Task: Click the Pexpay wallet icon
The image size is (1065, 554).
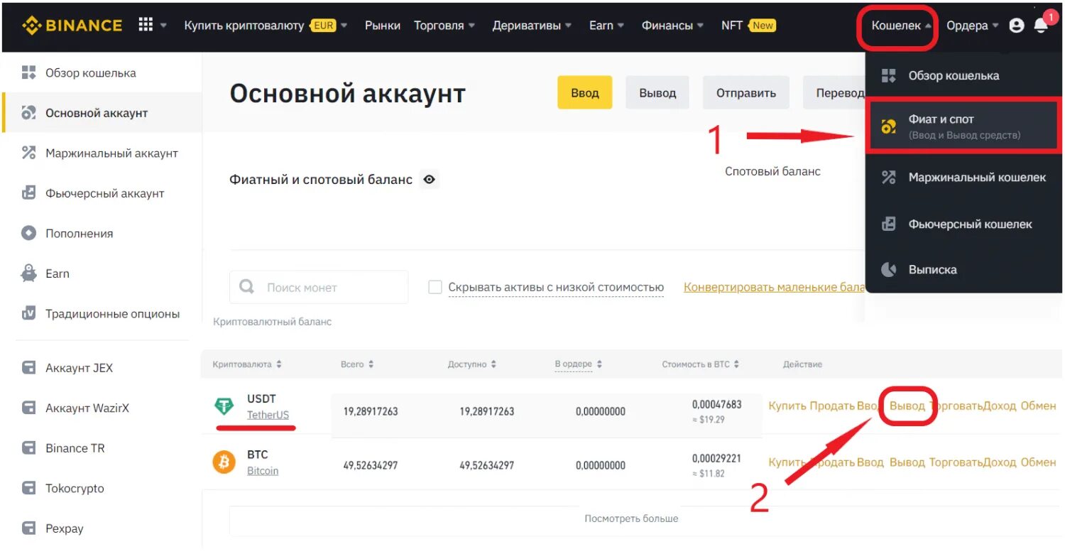Action: pyautogui.click(x=28, y=528)
